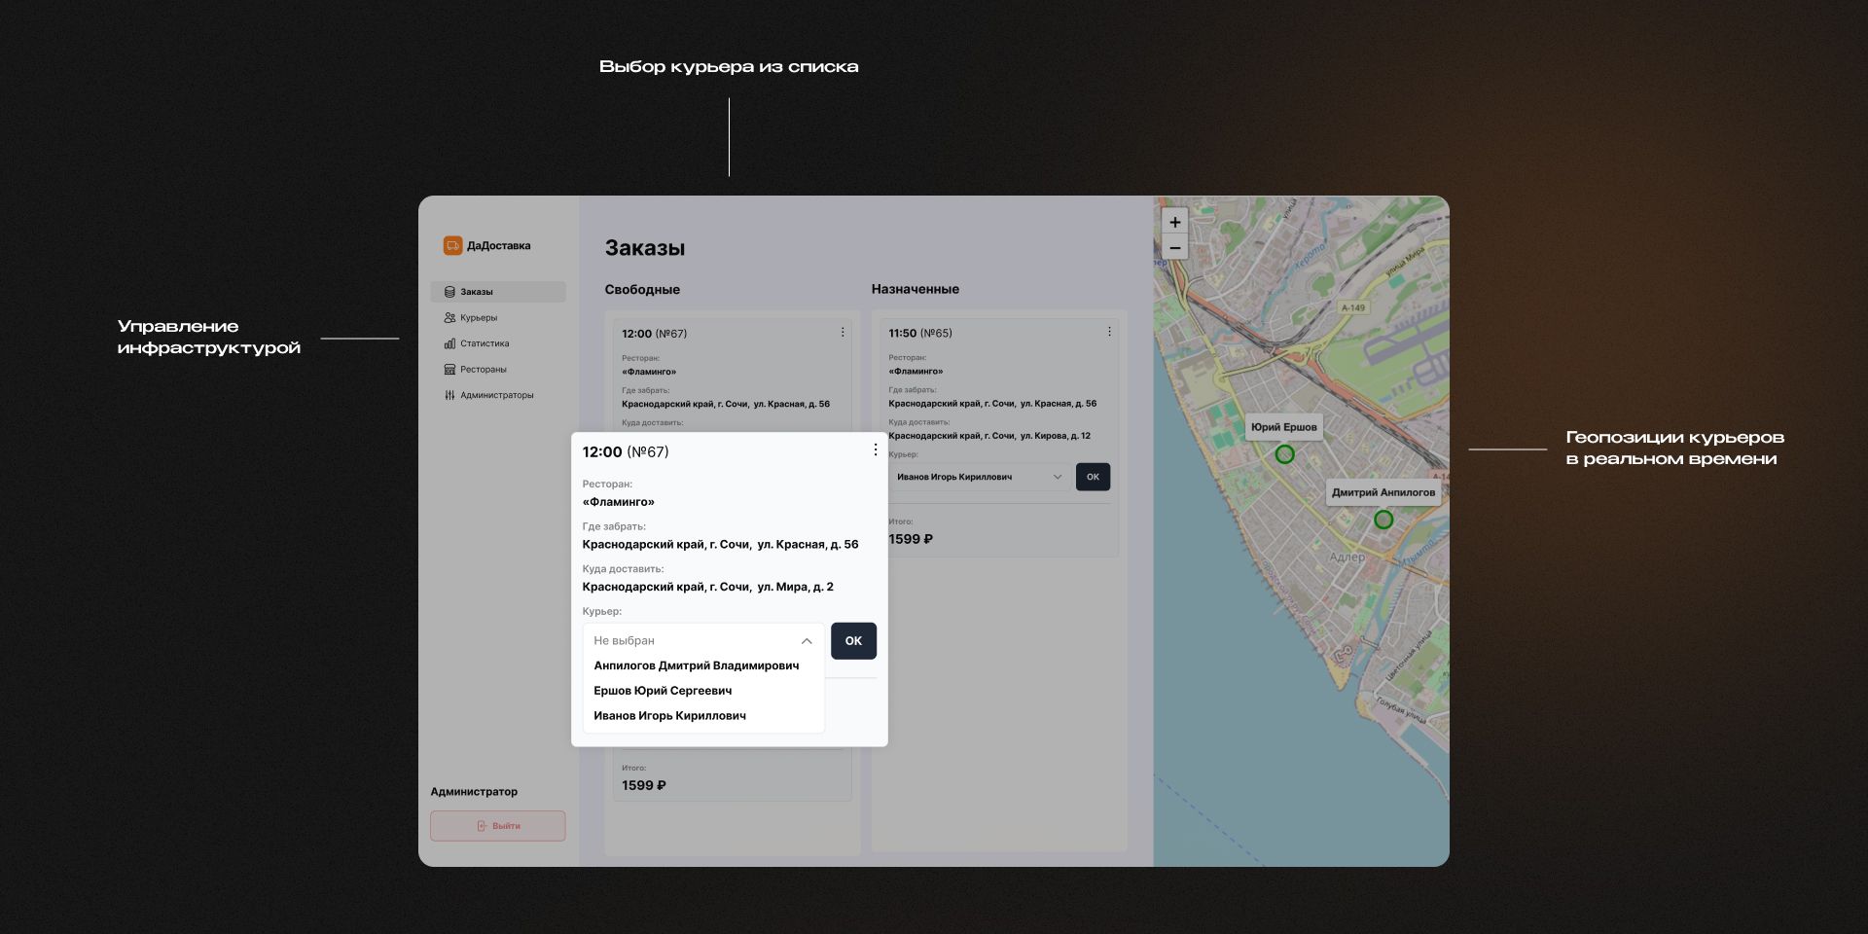Click the Заказы stack icon in sidebar
Image resolution: width=1868 pixels, height=934 pixels.
coord(449,292)
